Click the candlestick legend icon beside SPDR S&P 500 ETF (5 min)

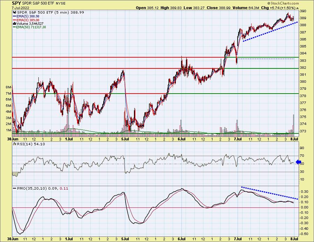14,13
